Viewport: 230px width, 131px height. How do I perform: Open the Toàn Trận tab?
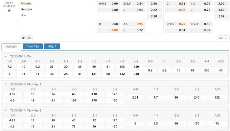pyautogui.click(x=33, y=47)
